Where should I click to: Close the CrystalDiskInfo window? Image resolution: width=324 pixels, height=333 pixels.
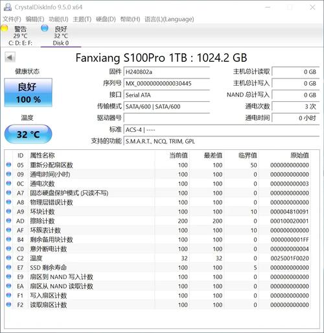pos(312,7)
